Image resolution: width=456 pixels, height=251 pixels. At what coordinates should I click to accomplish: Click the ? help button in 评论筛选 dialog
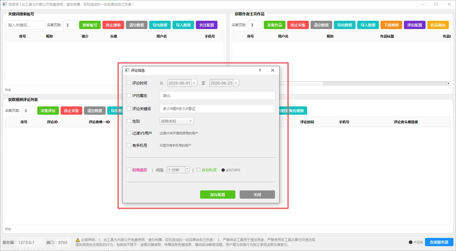[x=260, y=70]
